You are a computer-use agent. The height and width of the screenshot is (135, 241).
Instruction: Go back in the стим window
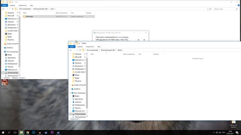pyautogui.click(x=3, y=9)
